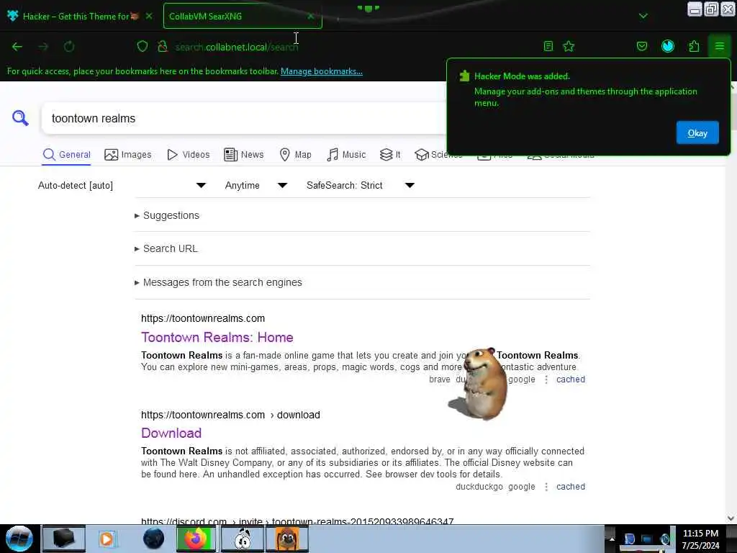Open more options dots on Home result

(546, 379)
